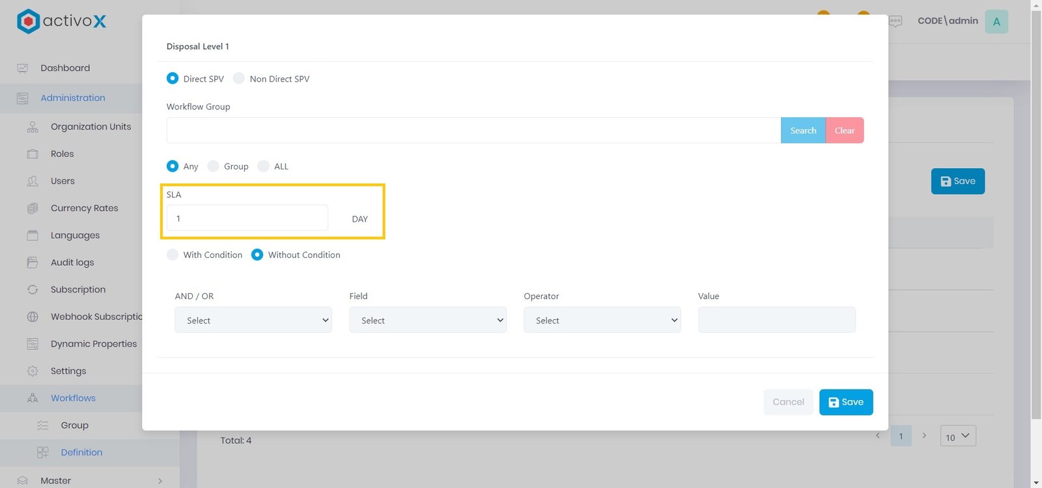
Task: Click the Total: 4 text
Action: (x=236, y=440)
